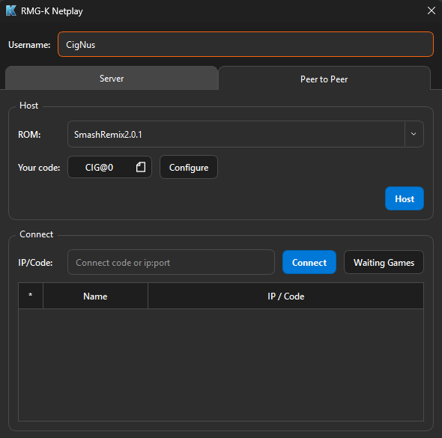Open the Waiting Games list
Viewport: 442px width, 438px height.
coord(384,262)
